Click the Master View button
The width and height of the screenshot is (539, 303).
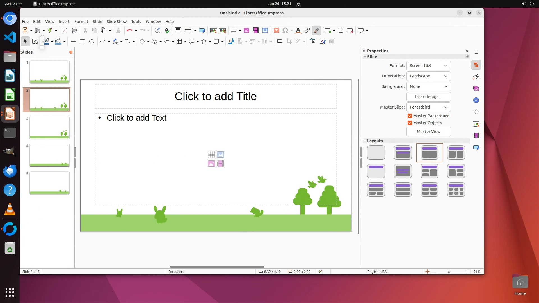[x=428, y=132]
